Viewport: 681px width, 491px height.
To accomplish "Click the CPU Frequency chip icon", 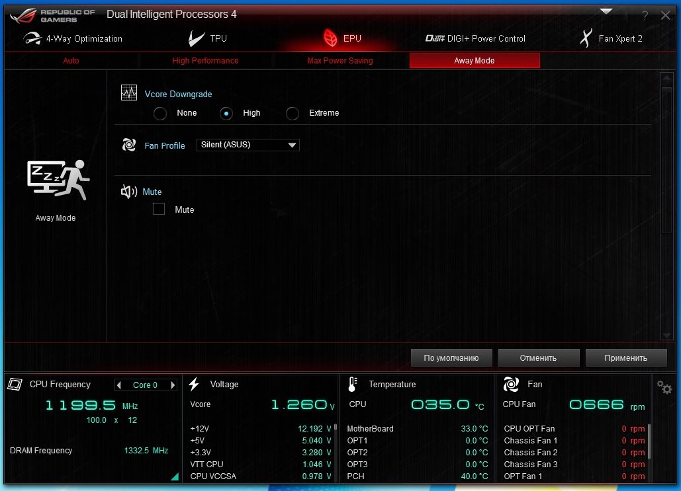I will [x=15, y=385].
